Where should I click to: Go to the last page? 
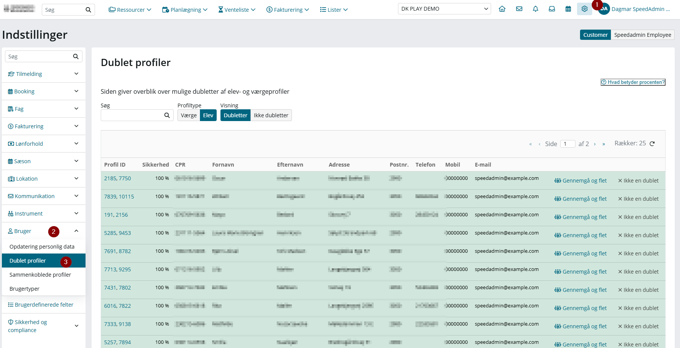tap(604, 144)
